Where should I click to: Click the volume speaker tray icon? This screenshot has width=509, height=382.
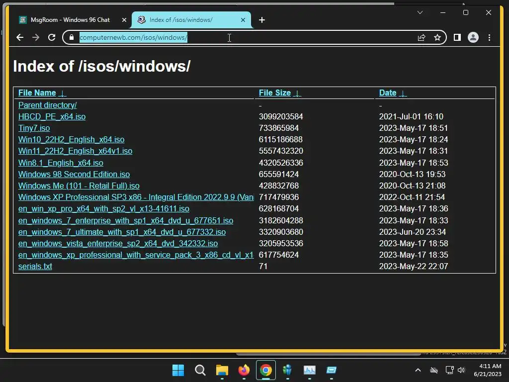[461, 370]
